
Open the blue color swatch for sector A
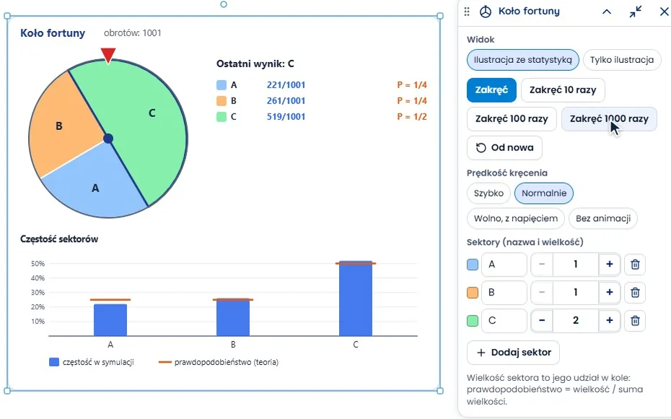click(473, 264)
